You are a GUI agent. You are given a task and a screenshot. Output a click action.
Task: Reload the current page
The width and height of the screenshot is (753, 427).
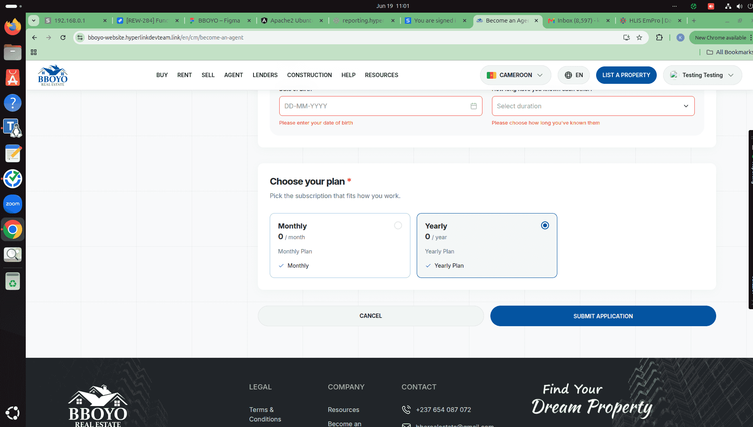(63, 38)
